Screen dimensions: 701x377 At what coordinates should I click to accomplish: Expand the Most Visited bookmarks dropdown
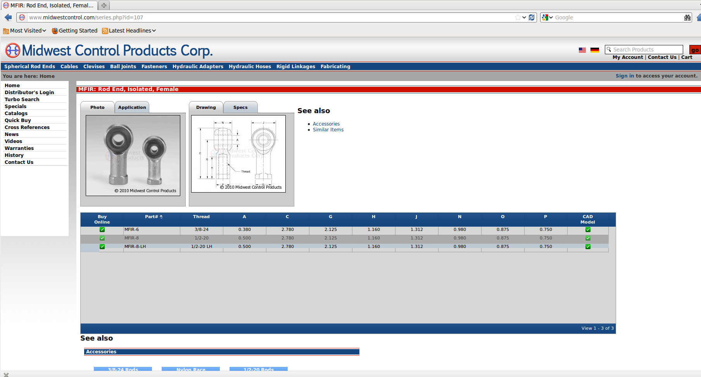(x=24, y=31)
